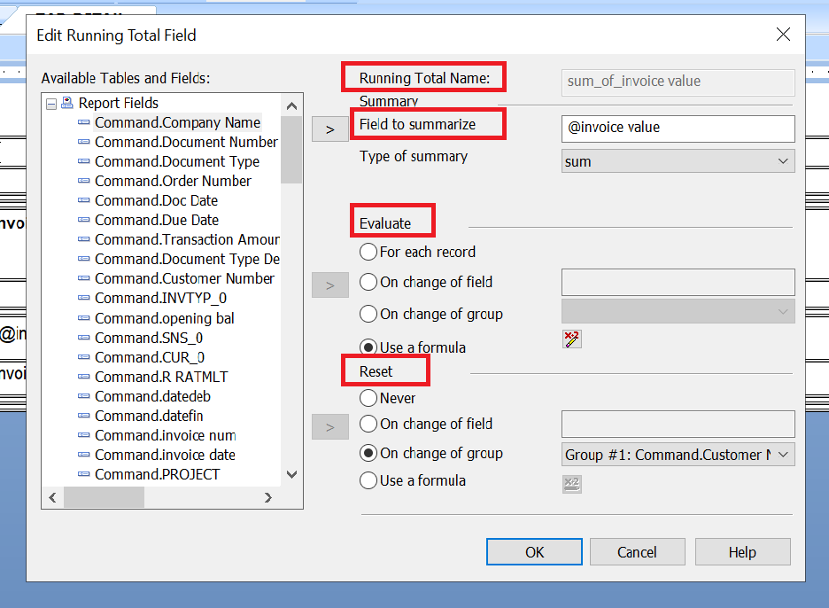Open the Reset group selection dropdown

[678, 455]
